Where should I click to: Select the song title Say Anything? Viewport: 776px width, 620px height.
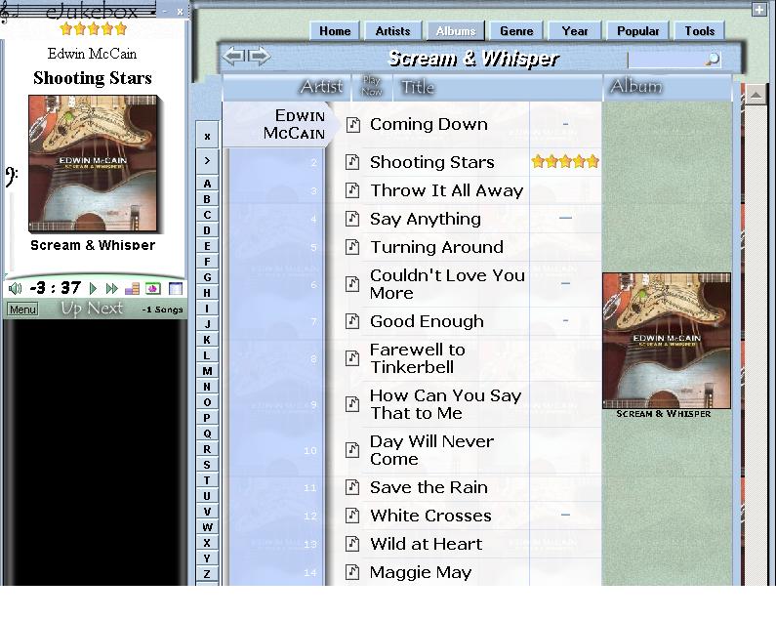click(426, 219)
